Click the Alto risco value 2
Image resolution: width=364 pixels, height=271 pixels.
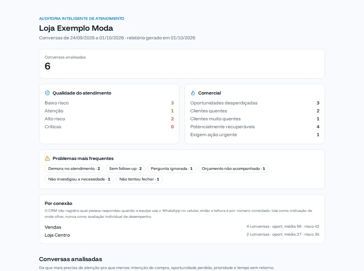pos(172,119)
